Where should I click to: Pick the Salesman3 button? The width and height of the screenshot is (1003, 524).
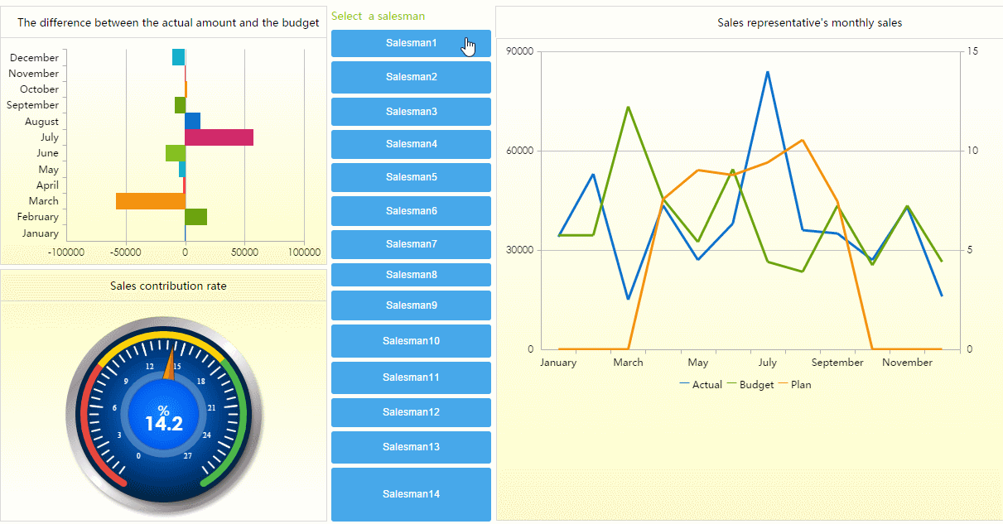pyautogui.click(x=411, y=112)
